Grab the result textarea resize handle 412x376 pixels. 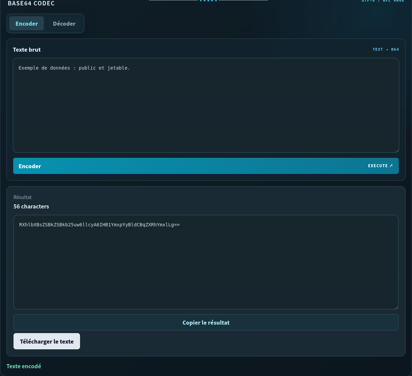(x=396, y=307)
